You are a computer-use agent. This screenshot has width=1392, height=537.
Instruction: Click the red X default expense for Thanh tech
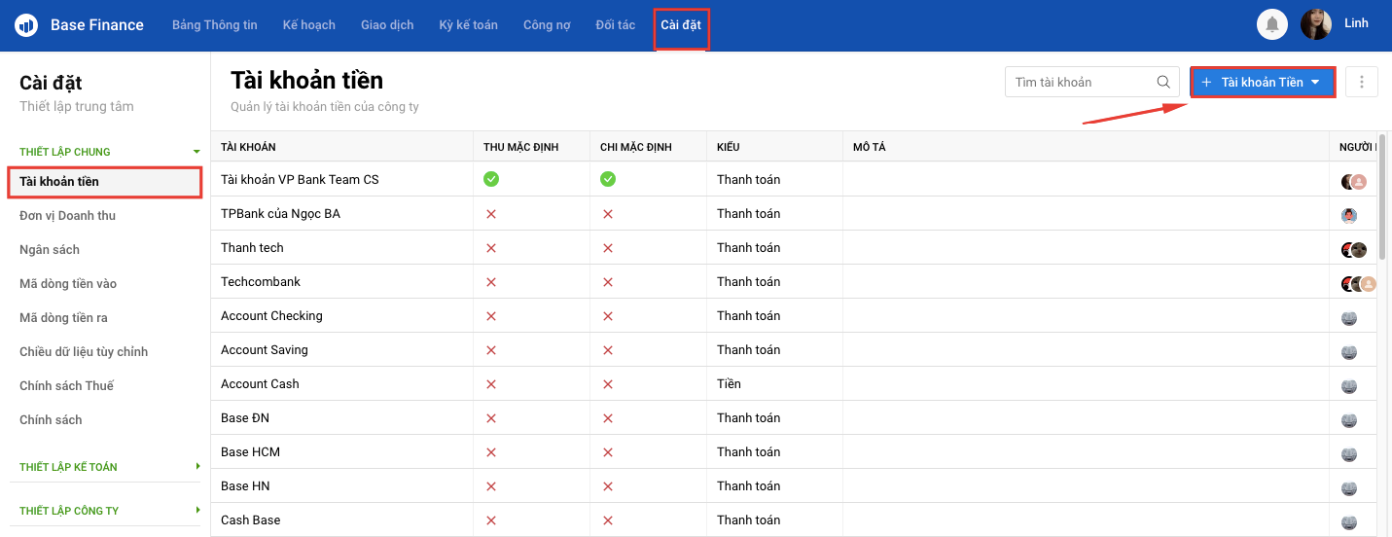click(x=608, y=248)
